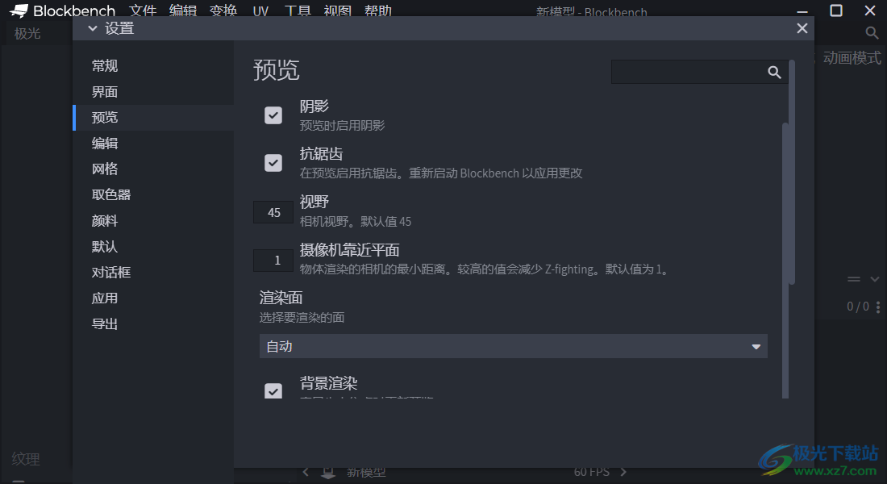Viewport: 887px width, 484px height.
Task: Select the 网格 settings category
Action: click(x=153, y=169)
